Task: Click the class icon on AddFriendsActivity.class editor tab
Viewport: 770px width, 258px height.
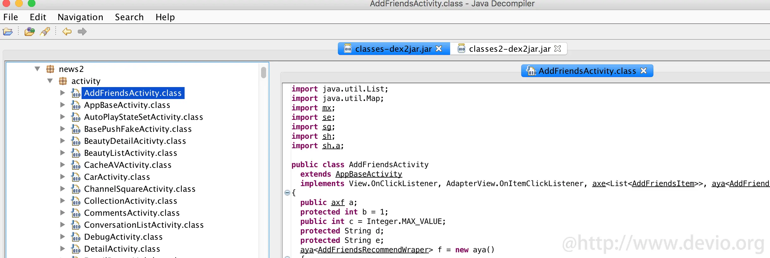Action: [x=531, y=71]
